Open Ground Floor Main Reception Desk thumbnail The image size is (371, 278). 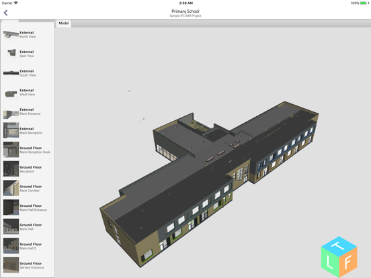coord(11,150)
